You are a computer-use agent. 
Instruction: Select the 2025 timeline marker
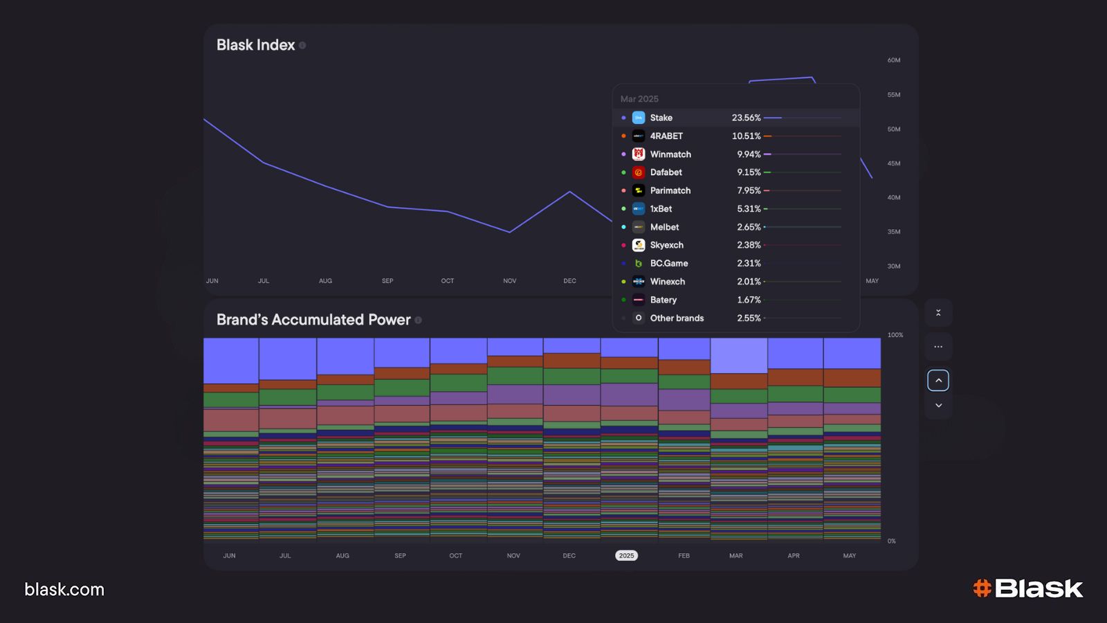[626, 556]
